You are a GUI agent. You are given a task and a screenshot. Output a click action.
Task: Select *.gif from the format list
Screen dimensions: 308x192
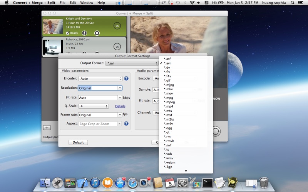tap(186, 80)
